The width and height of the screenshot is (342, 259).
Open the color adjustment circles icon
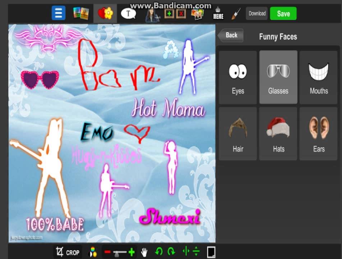click(x=93, y=252)
